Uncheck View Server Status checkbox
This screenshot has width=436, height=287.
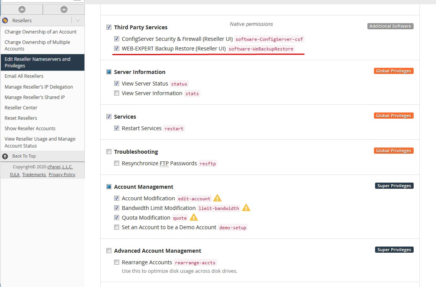tap(116, 83)
